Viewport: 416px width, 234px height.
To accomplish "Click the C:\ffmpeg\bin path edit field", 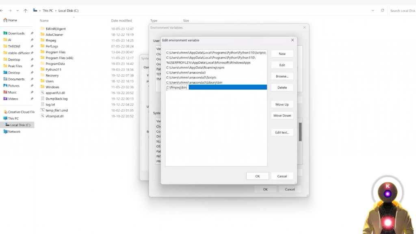I will pos(177,87).
